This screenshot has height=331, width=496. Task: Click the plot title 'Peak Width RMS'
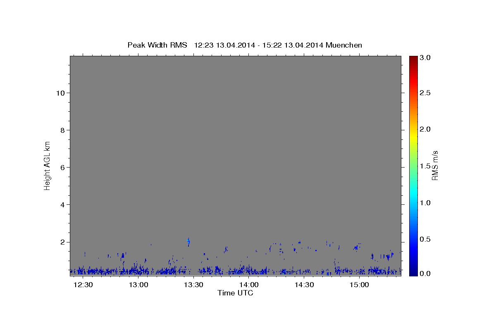[157, 45]
